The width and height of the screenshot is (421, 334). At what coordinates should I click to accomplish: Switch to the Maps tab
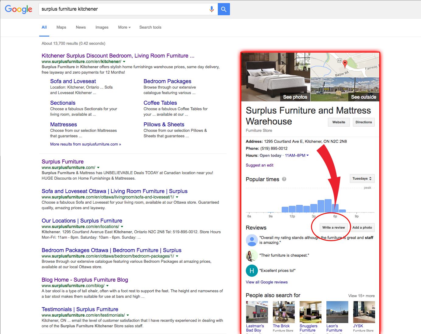pyautogui.click(x=61, y=27)
